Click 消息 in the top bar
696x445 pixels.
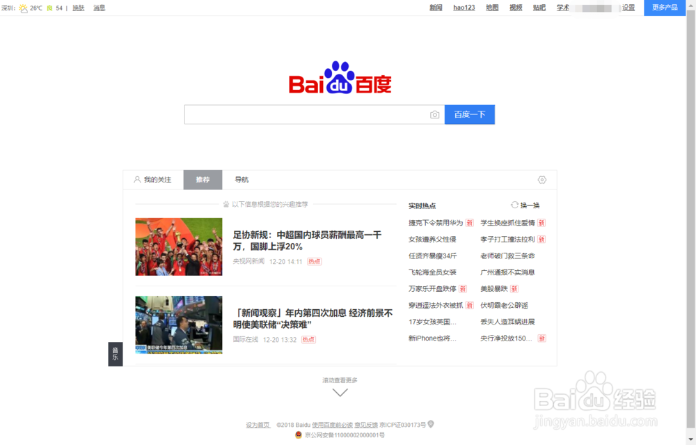(100, 8)
